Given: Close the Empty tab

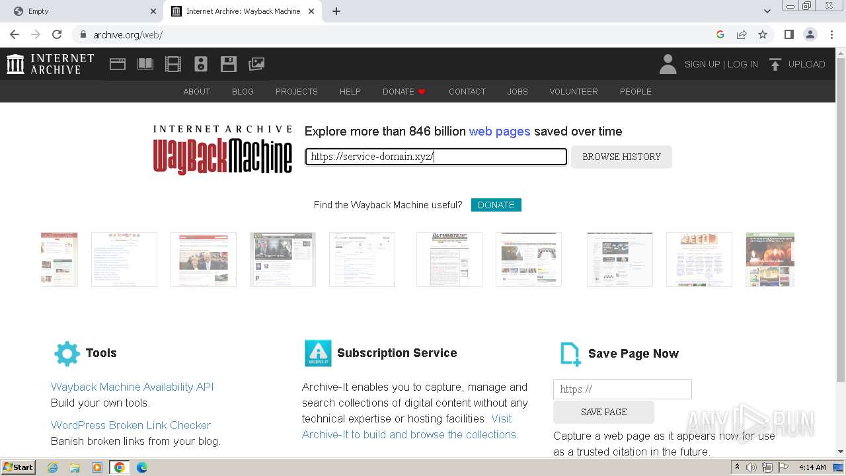Looking at the screenshot, I should (153, 11).
